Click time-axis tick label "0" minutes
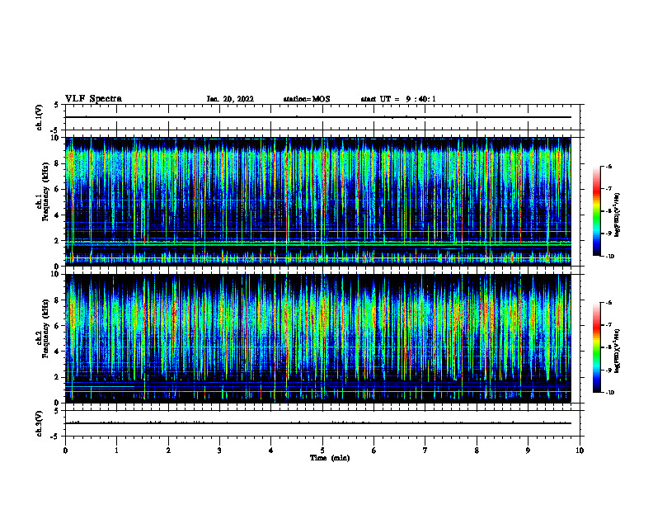The image size is (653, 505). 65,451
